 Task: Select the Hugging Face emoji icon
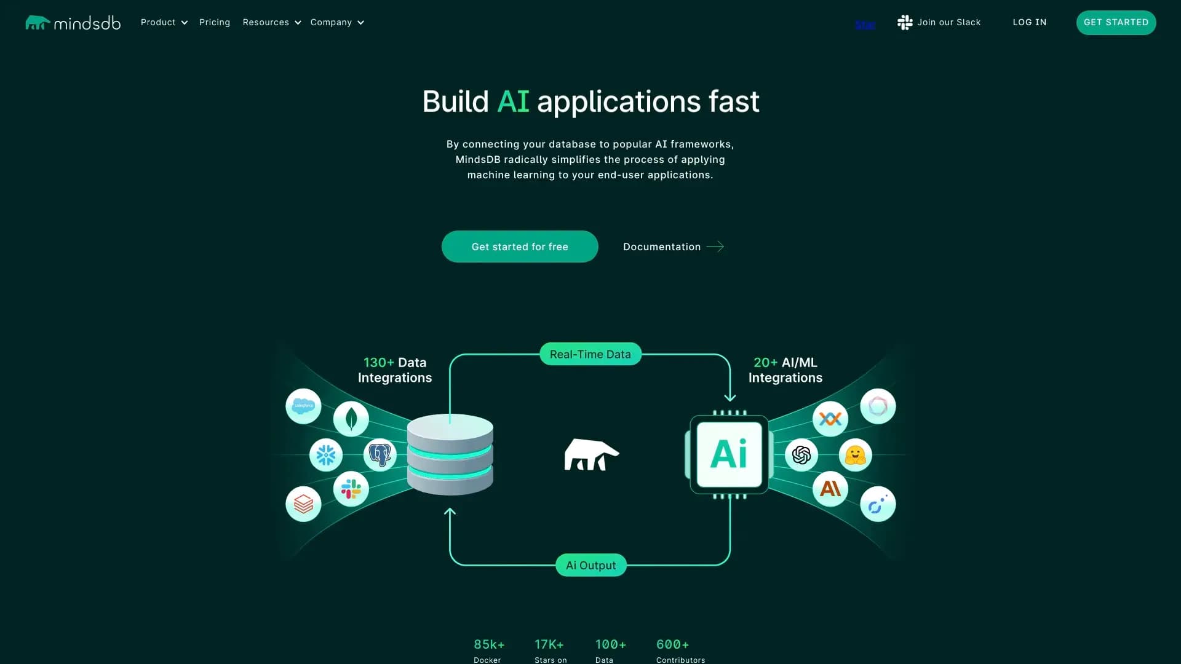coord(856,455)
